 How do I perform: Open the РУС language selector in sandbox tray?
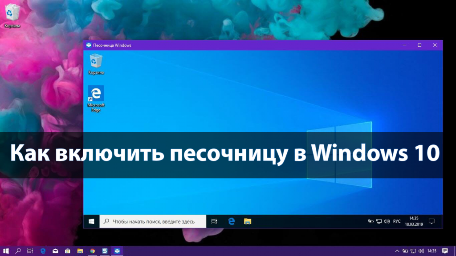397,221
